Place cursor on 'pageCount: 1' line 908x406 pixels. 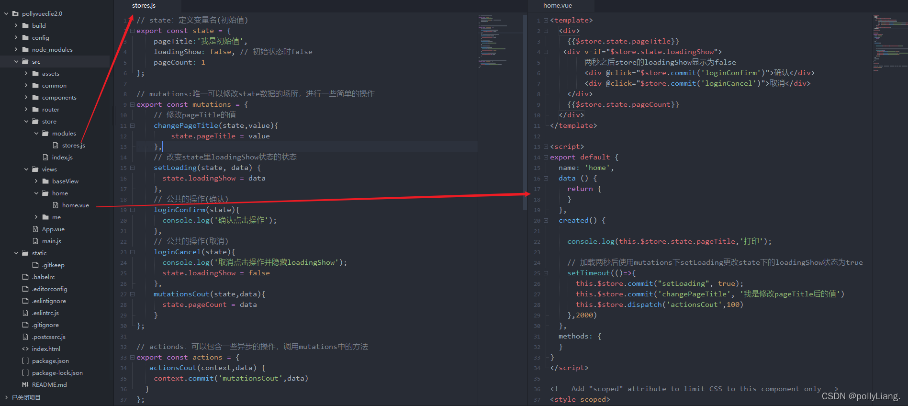tap(179, 62)
